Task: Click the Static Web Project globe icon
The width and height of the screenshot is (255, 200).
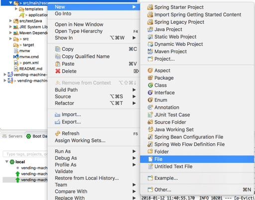Action: pyautogui.click(x=150, y=37)
